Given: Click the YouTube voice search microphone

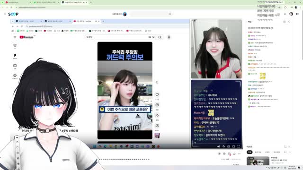Looking at the screenshot, I should click(x=169, y=37).
